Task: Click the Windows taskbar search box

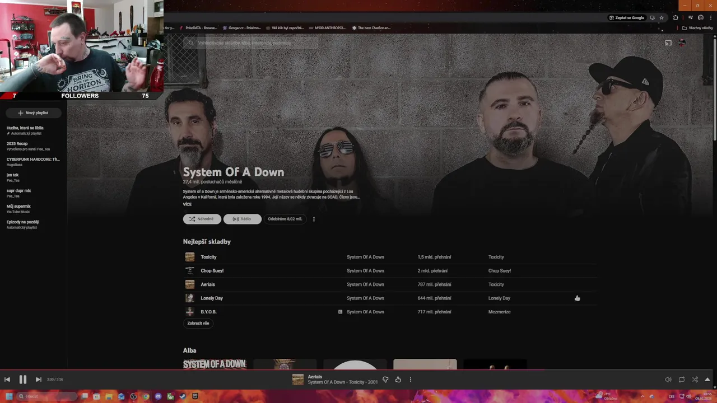Action: (x=48, y=396)
